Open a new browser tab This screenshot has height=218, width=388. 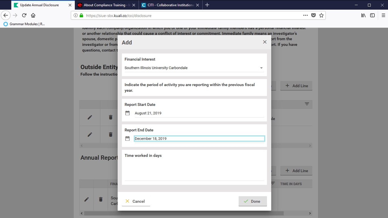(207, 5)
